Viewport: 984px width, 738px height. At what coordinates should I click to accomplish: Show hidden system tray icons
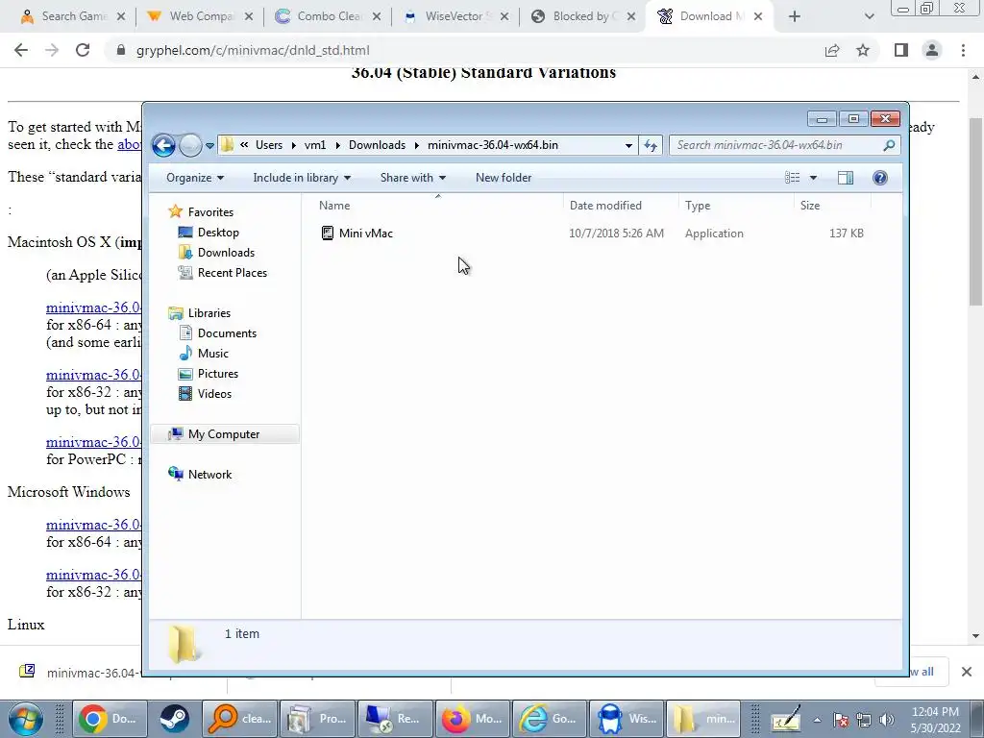coord(817,720)
